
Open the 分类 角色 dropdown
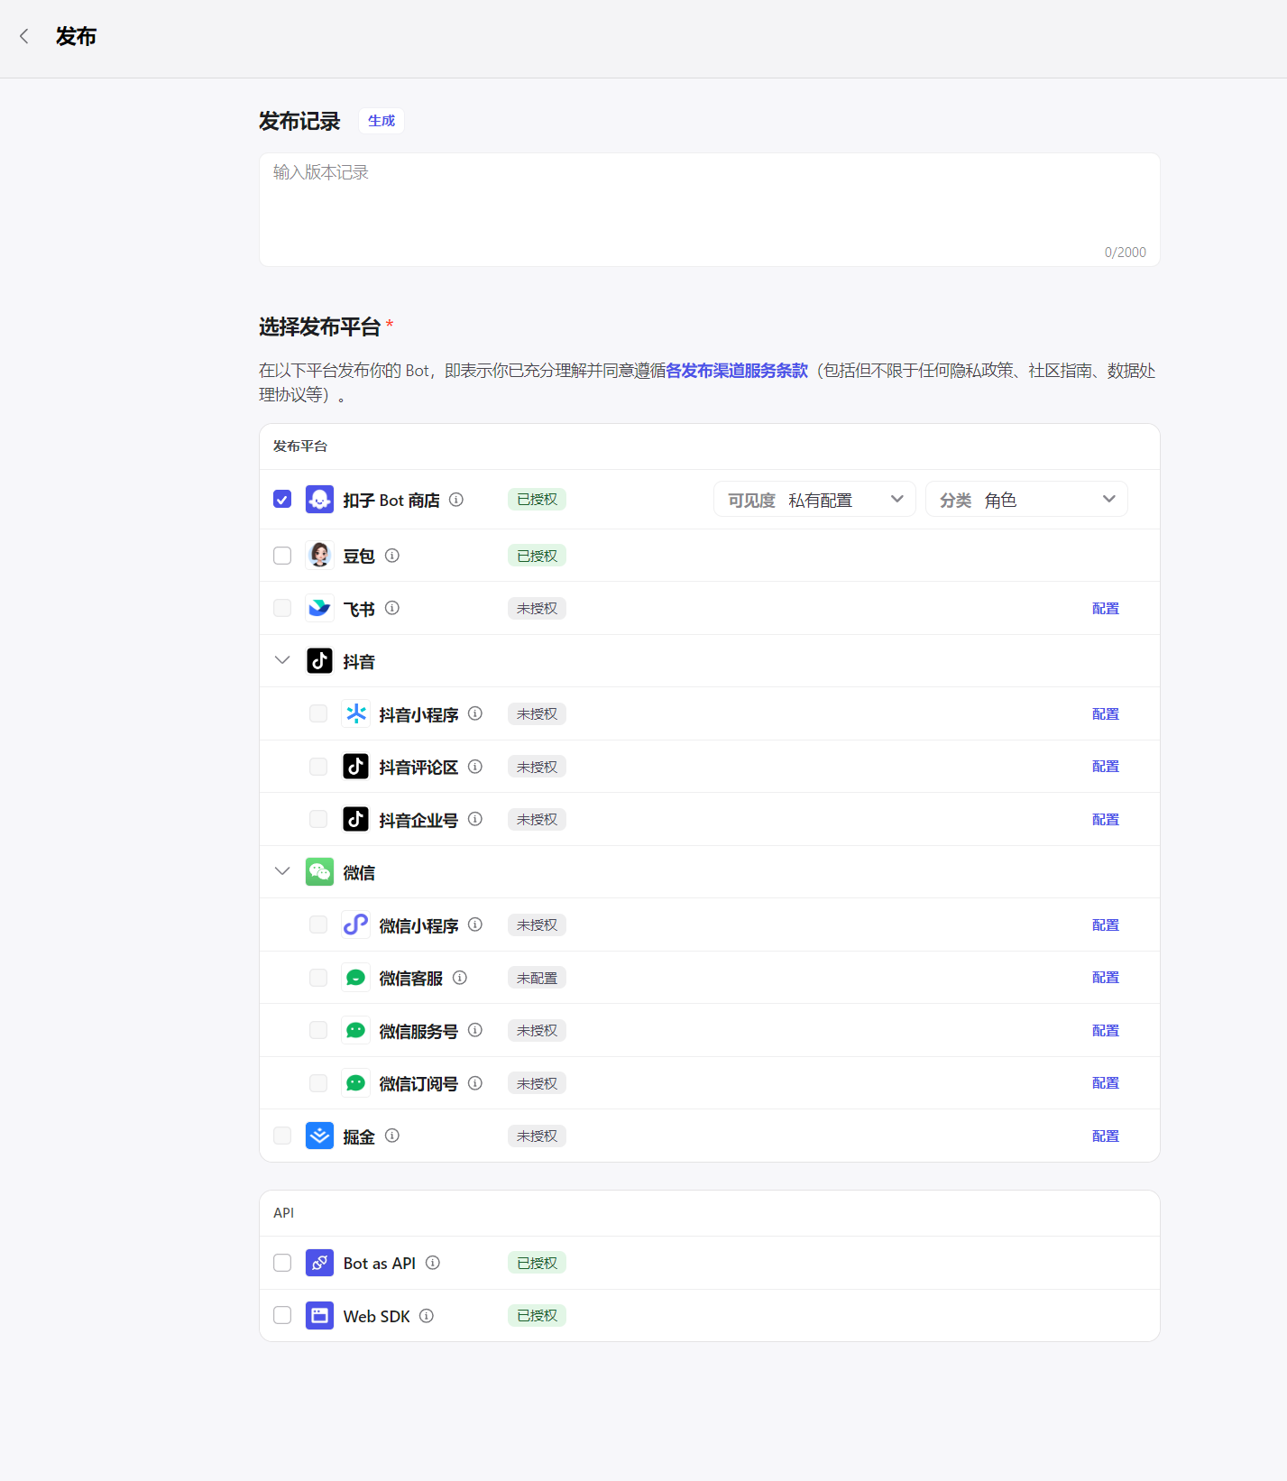(1025, 500)
